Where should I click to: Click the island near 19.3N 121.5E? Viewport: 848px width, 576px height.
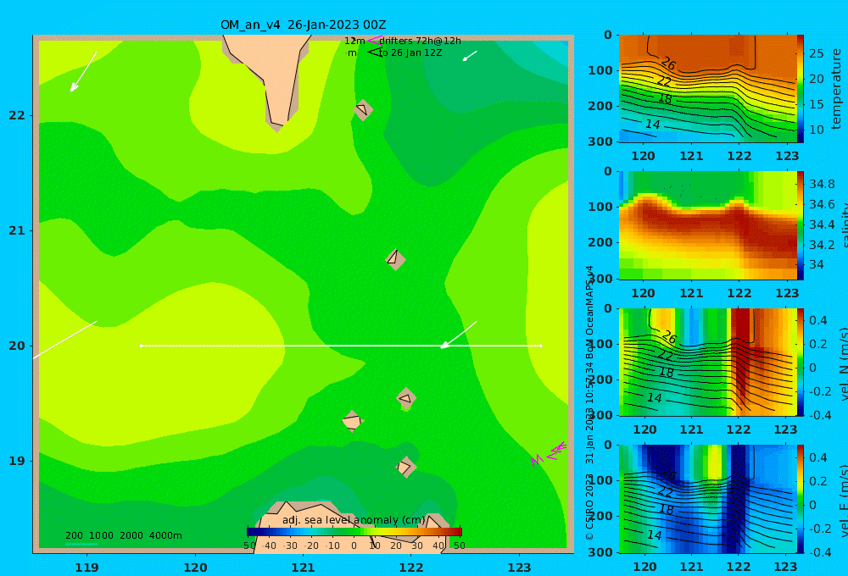pyautogui.click(x=352, y=421)
